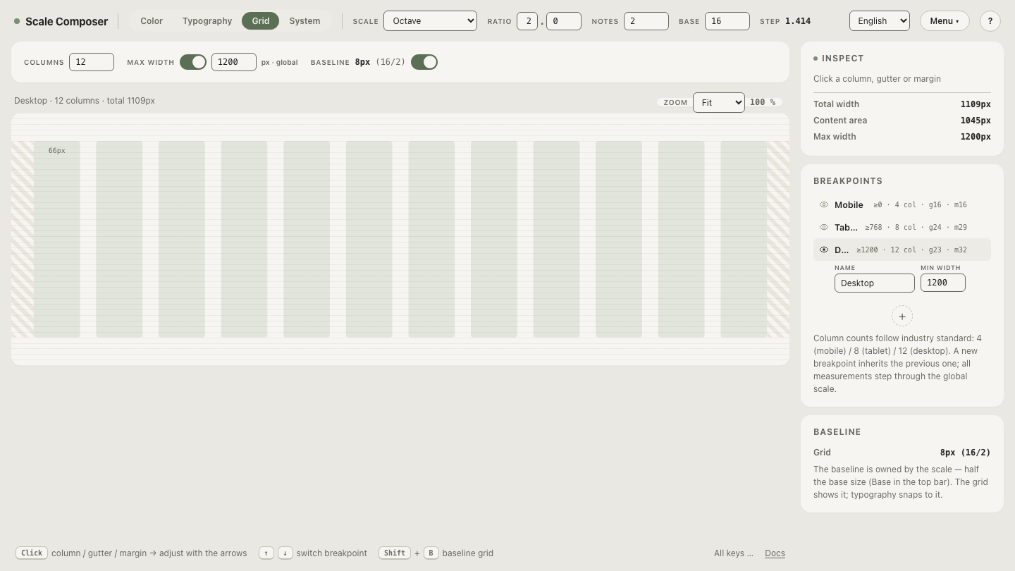Click the Desktop 12 columns total caption
1015x571 pixels.
click(85, 101)
